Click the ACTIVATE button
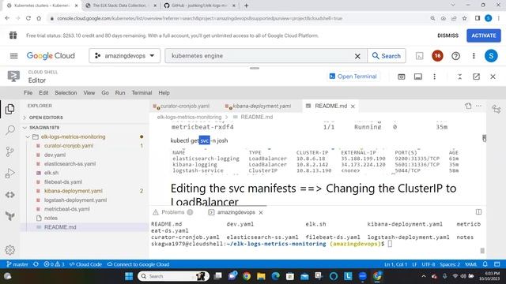Viewport: 506px width, 284px height. coord(483,35)
